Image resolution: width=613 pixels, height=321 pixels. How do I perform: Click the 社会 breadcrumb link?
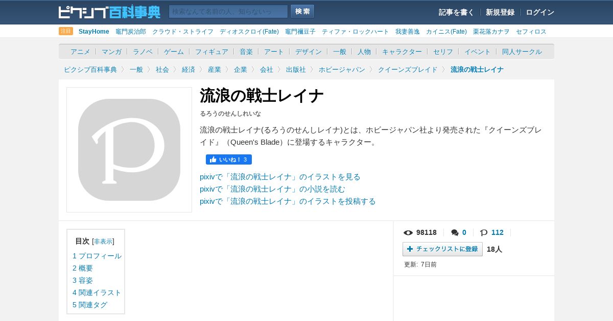[162, 69]
